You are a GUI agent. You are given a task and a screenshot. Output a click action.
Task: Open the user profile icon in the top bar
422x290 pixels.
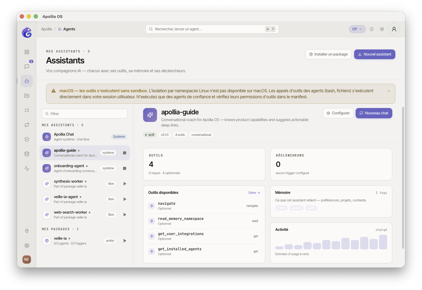[394, 29]
